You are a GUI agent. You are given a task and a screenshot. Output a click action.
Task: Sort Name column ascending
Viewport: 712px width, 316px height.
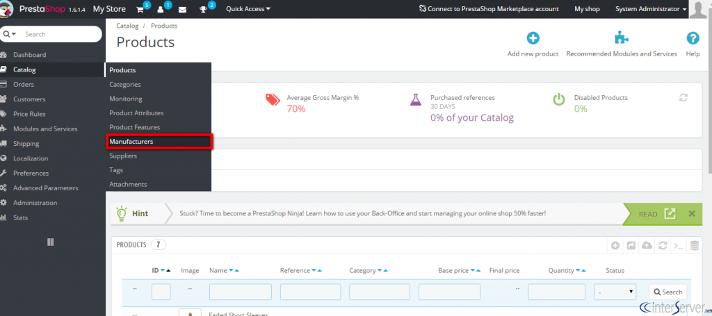(x=236, y=271)
